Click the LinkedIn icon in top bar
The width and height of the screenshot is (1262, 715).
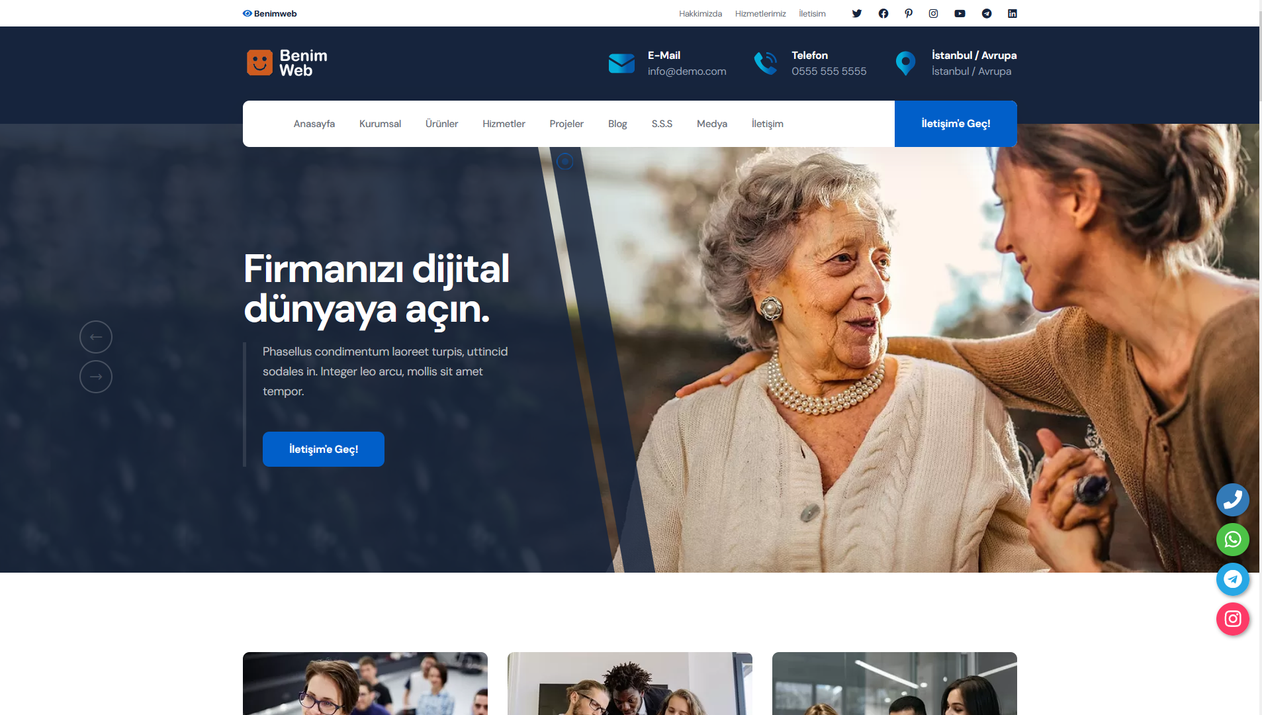(x=1012, y=13)
